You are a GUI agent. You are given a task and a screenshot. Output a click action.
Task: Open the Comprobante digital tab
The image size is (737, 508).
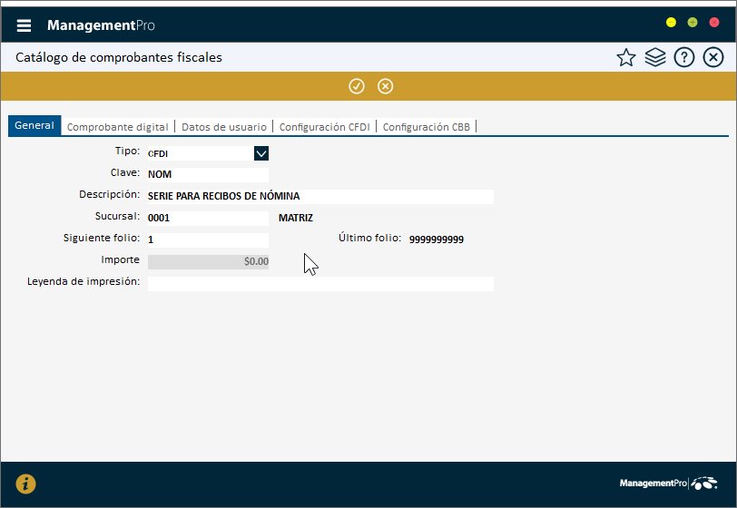point(117,127)
